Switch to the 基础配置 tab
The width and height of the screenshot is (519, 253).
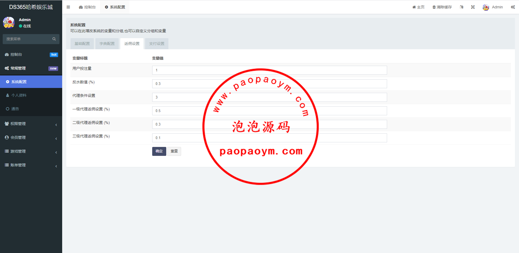coord(82,44)
